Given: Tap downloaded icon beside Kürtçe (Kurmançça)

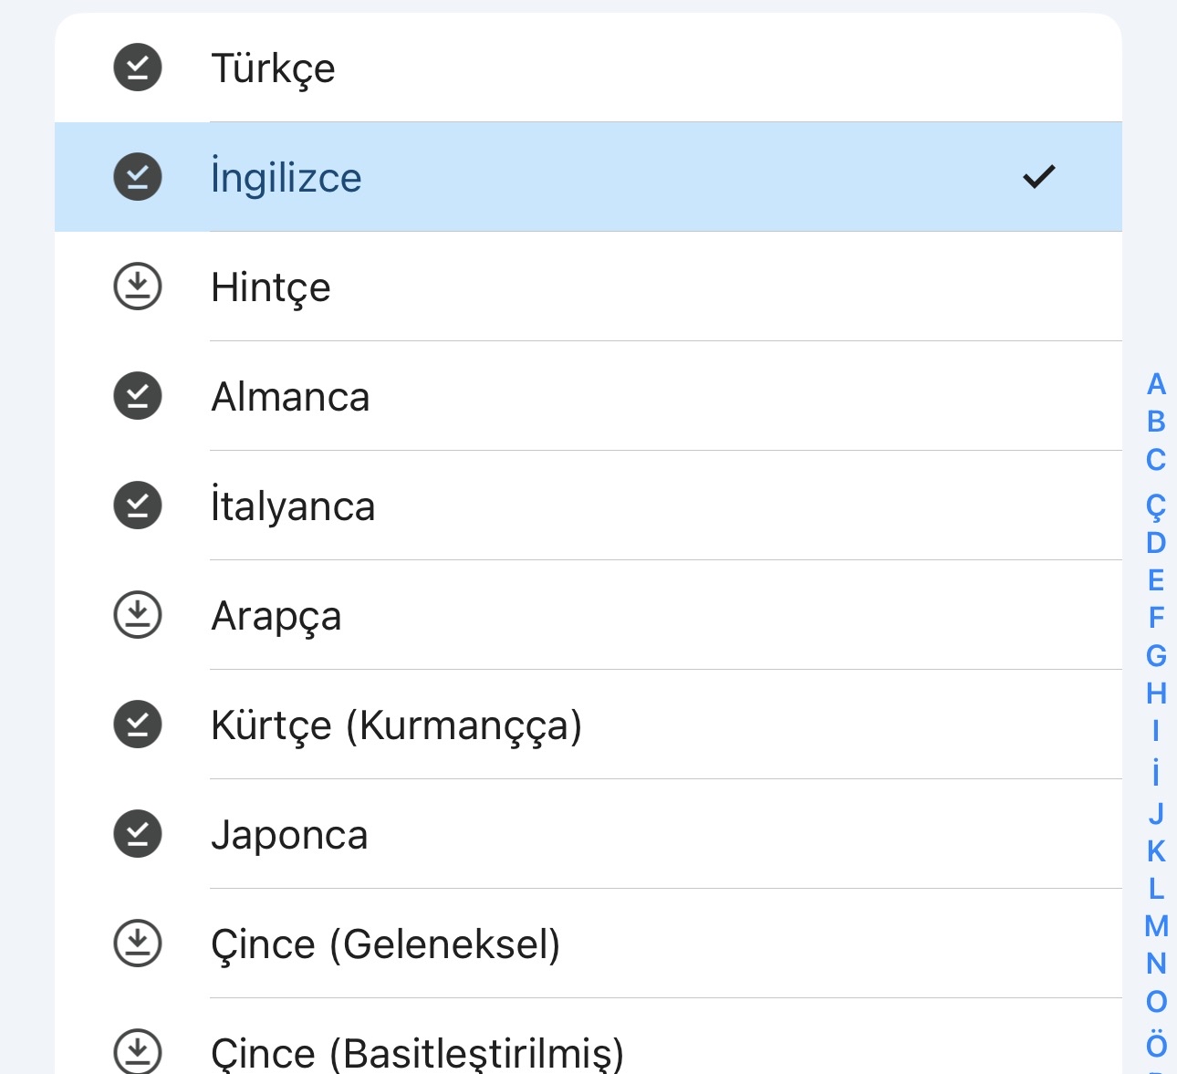Looking at the screenshot, I should pos(138,725).
